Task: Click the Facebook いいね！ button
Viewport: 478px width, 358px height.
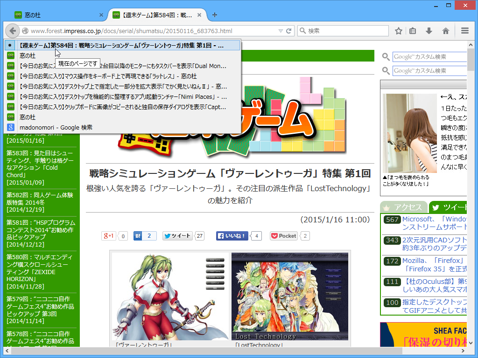Action: [232, 236]
